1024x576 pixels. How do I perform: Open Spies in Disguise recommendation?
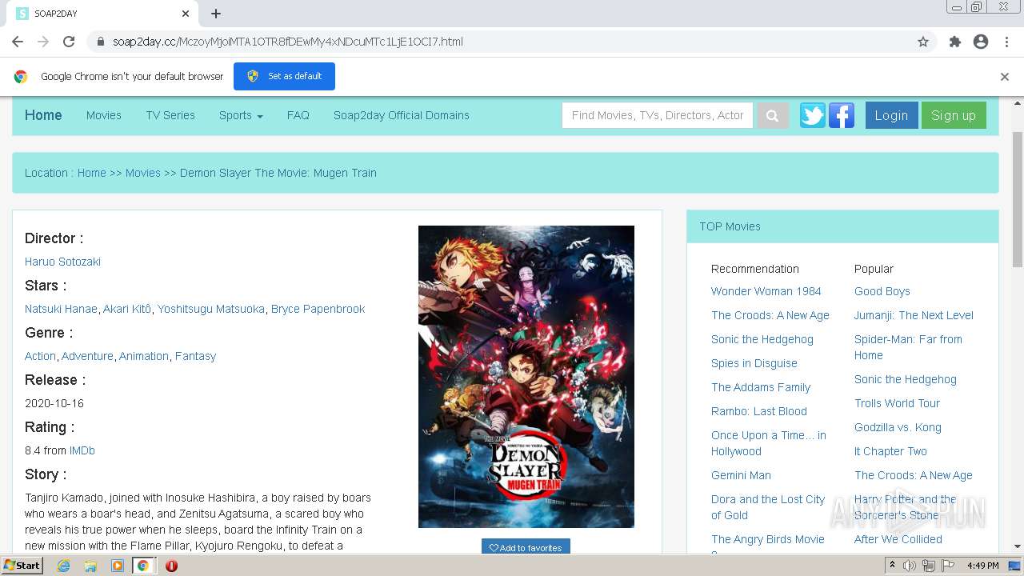tap(754, 363)
